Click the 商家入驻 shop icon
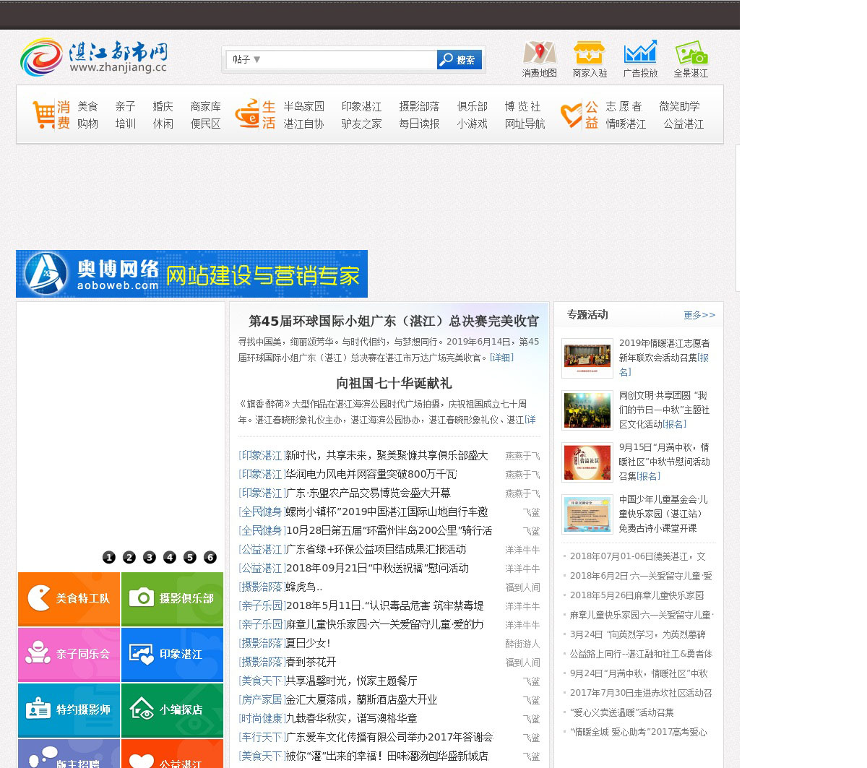The width and height of the screenshot is (867, 768). click(589, 53)
